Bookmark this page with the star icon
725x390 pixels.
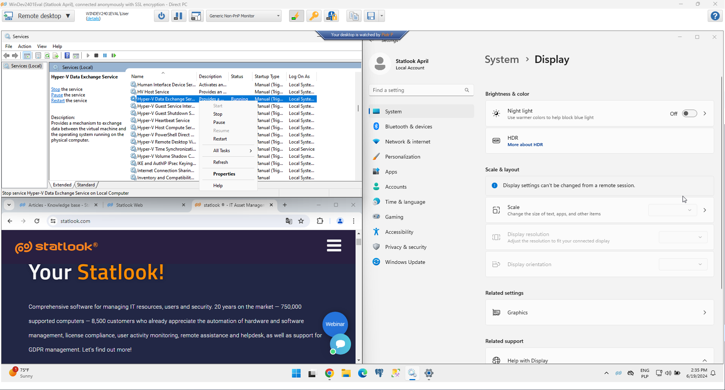pos(301,221)
